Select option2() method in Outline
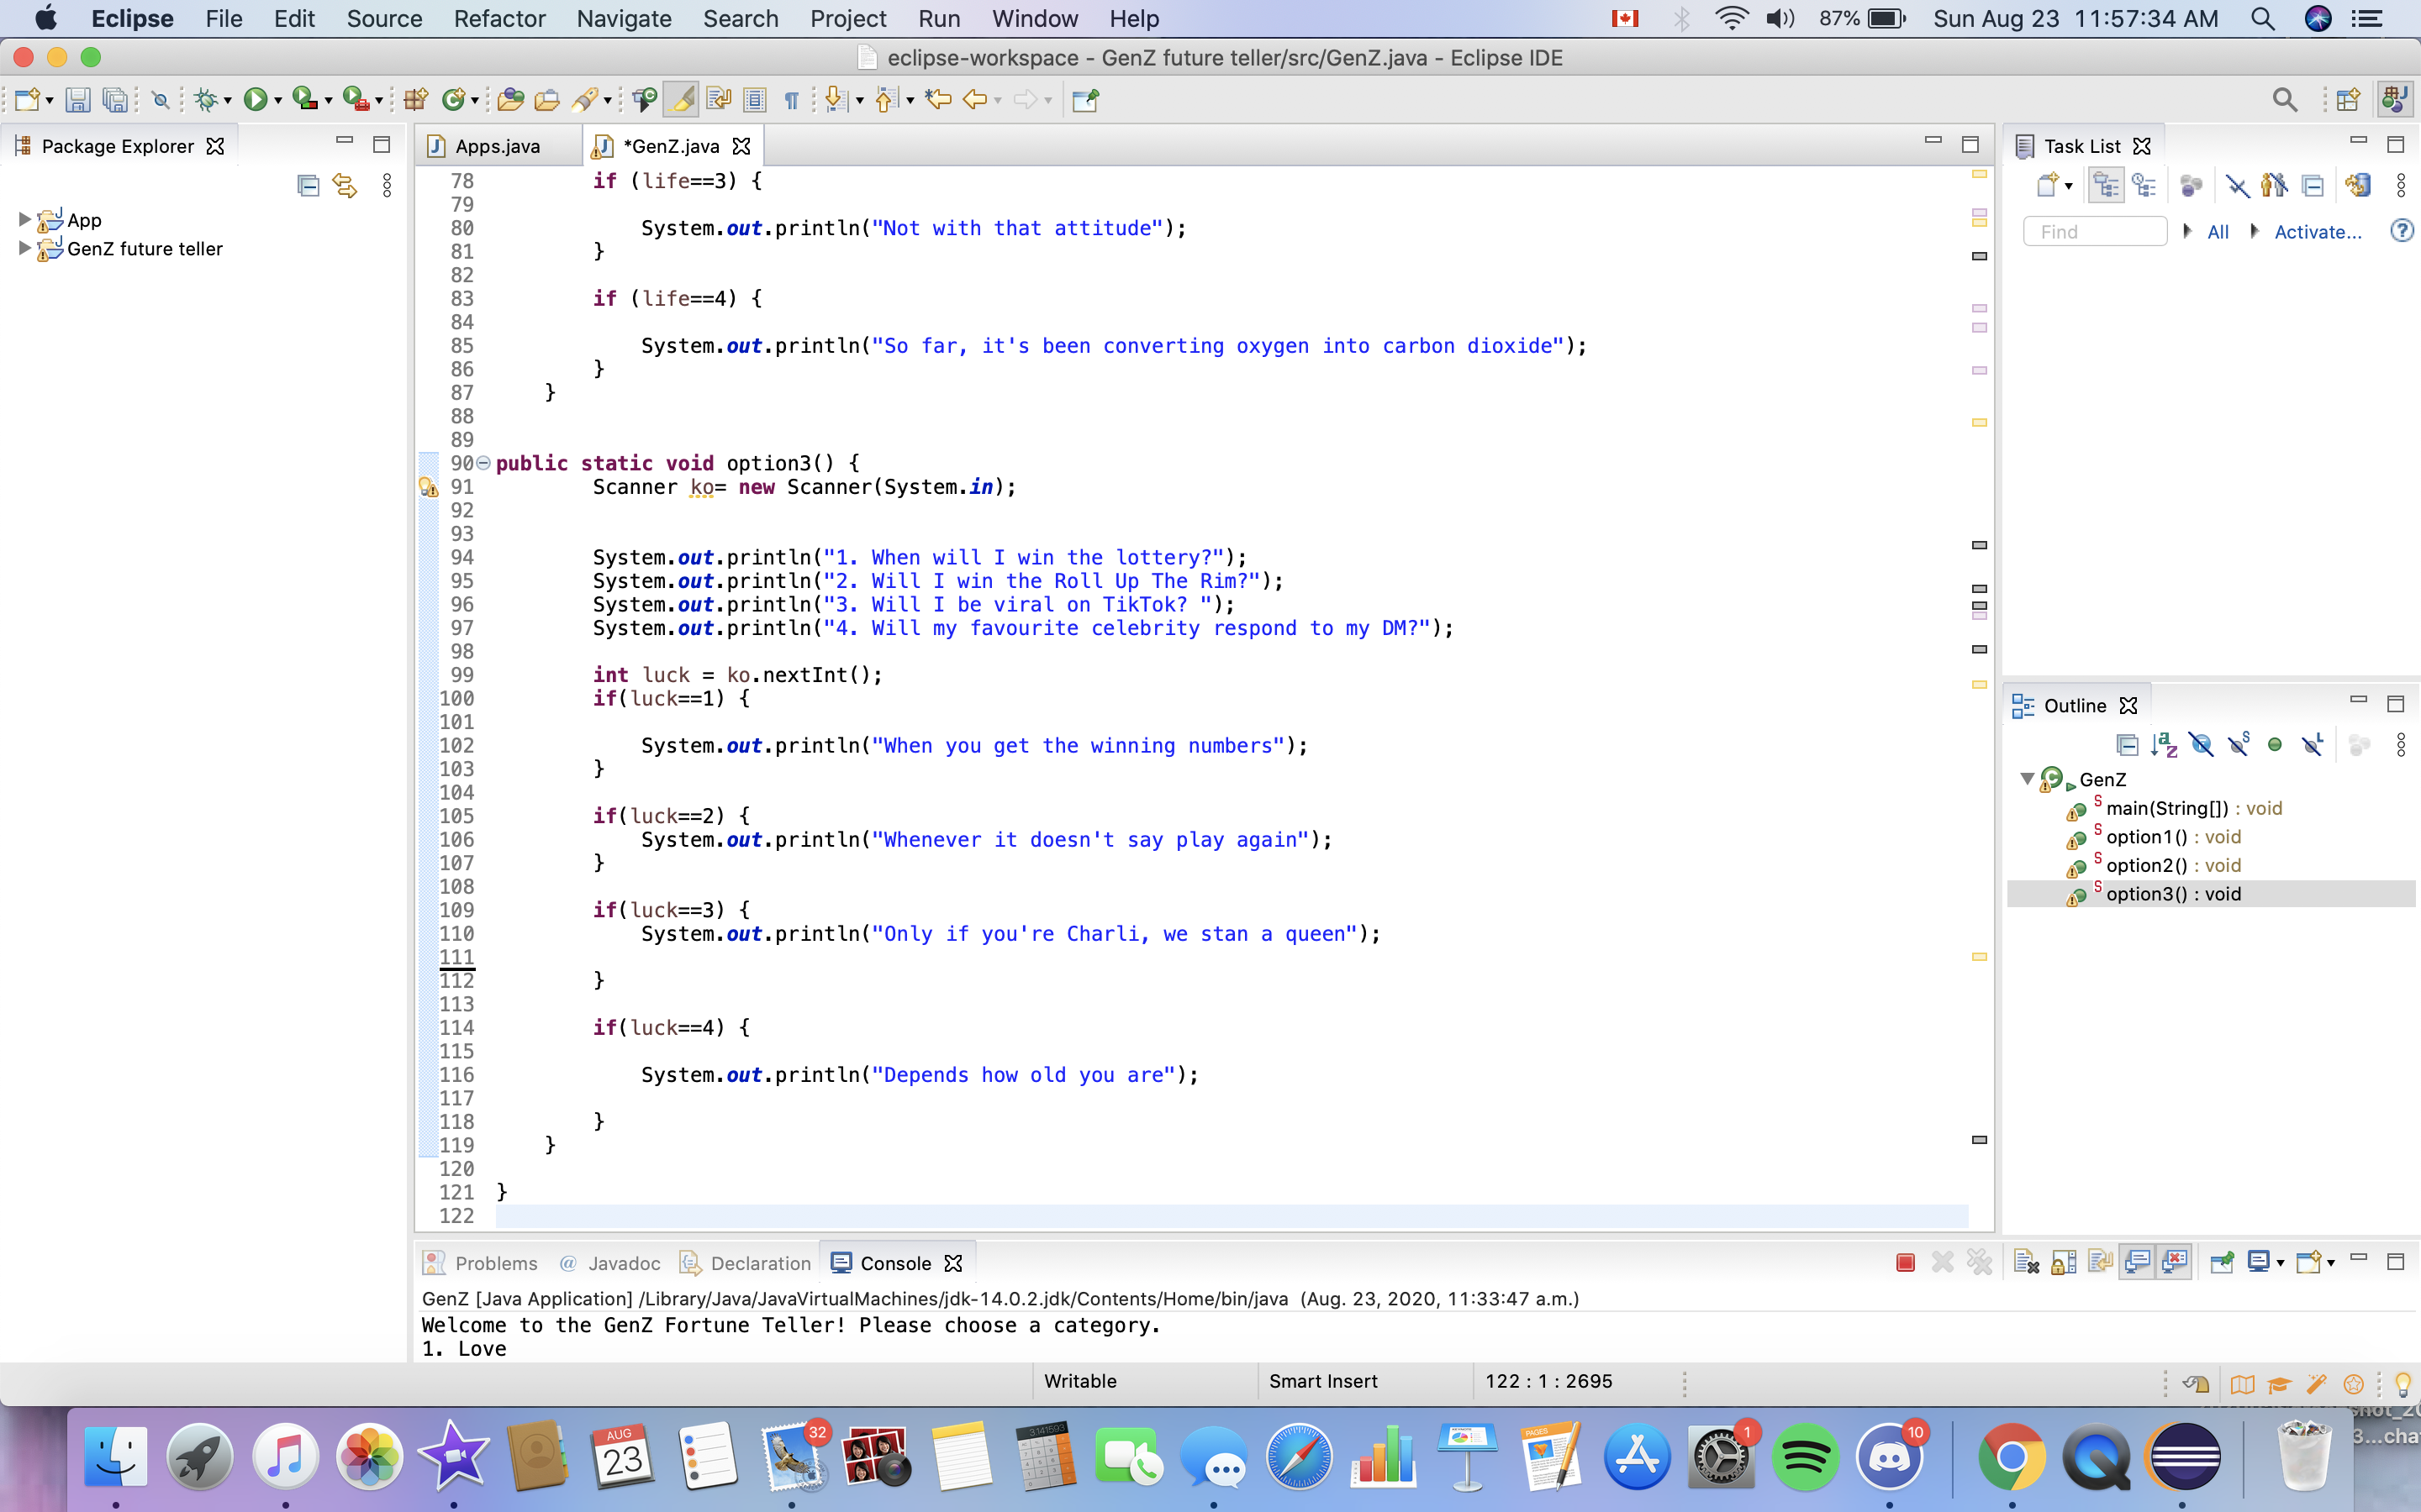Screen dimensions: 2421x1512 click(x=2146, y=865)
